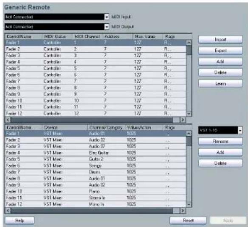Select Fader 2 row in upper table

click(96, 49)
